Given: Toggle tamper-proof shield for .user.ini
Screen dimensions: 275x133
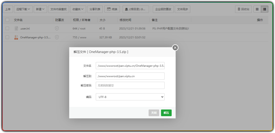Looking at the screenshot, I should 57,28.
